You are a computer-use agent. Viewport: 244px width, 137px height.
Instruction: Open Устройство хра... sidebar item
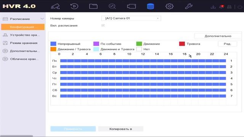[x=23, y=35]
